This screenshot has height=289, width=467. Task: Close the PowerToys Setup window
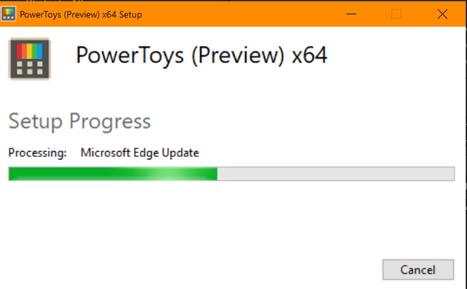click(442, 14)
